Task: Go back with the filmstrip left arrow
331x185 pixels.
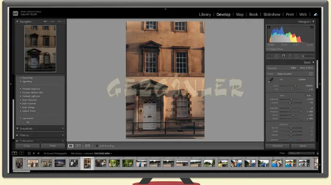Action: (34, 153)
